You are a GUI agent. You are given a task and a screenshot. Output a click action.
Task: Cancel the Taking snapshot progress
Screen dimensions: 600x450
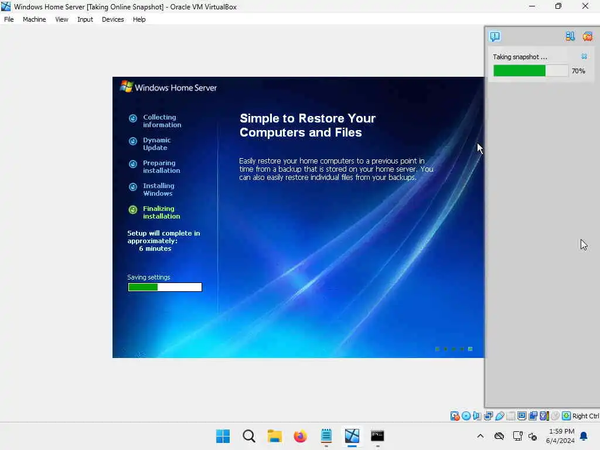(584, 56)
